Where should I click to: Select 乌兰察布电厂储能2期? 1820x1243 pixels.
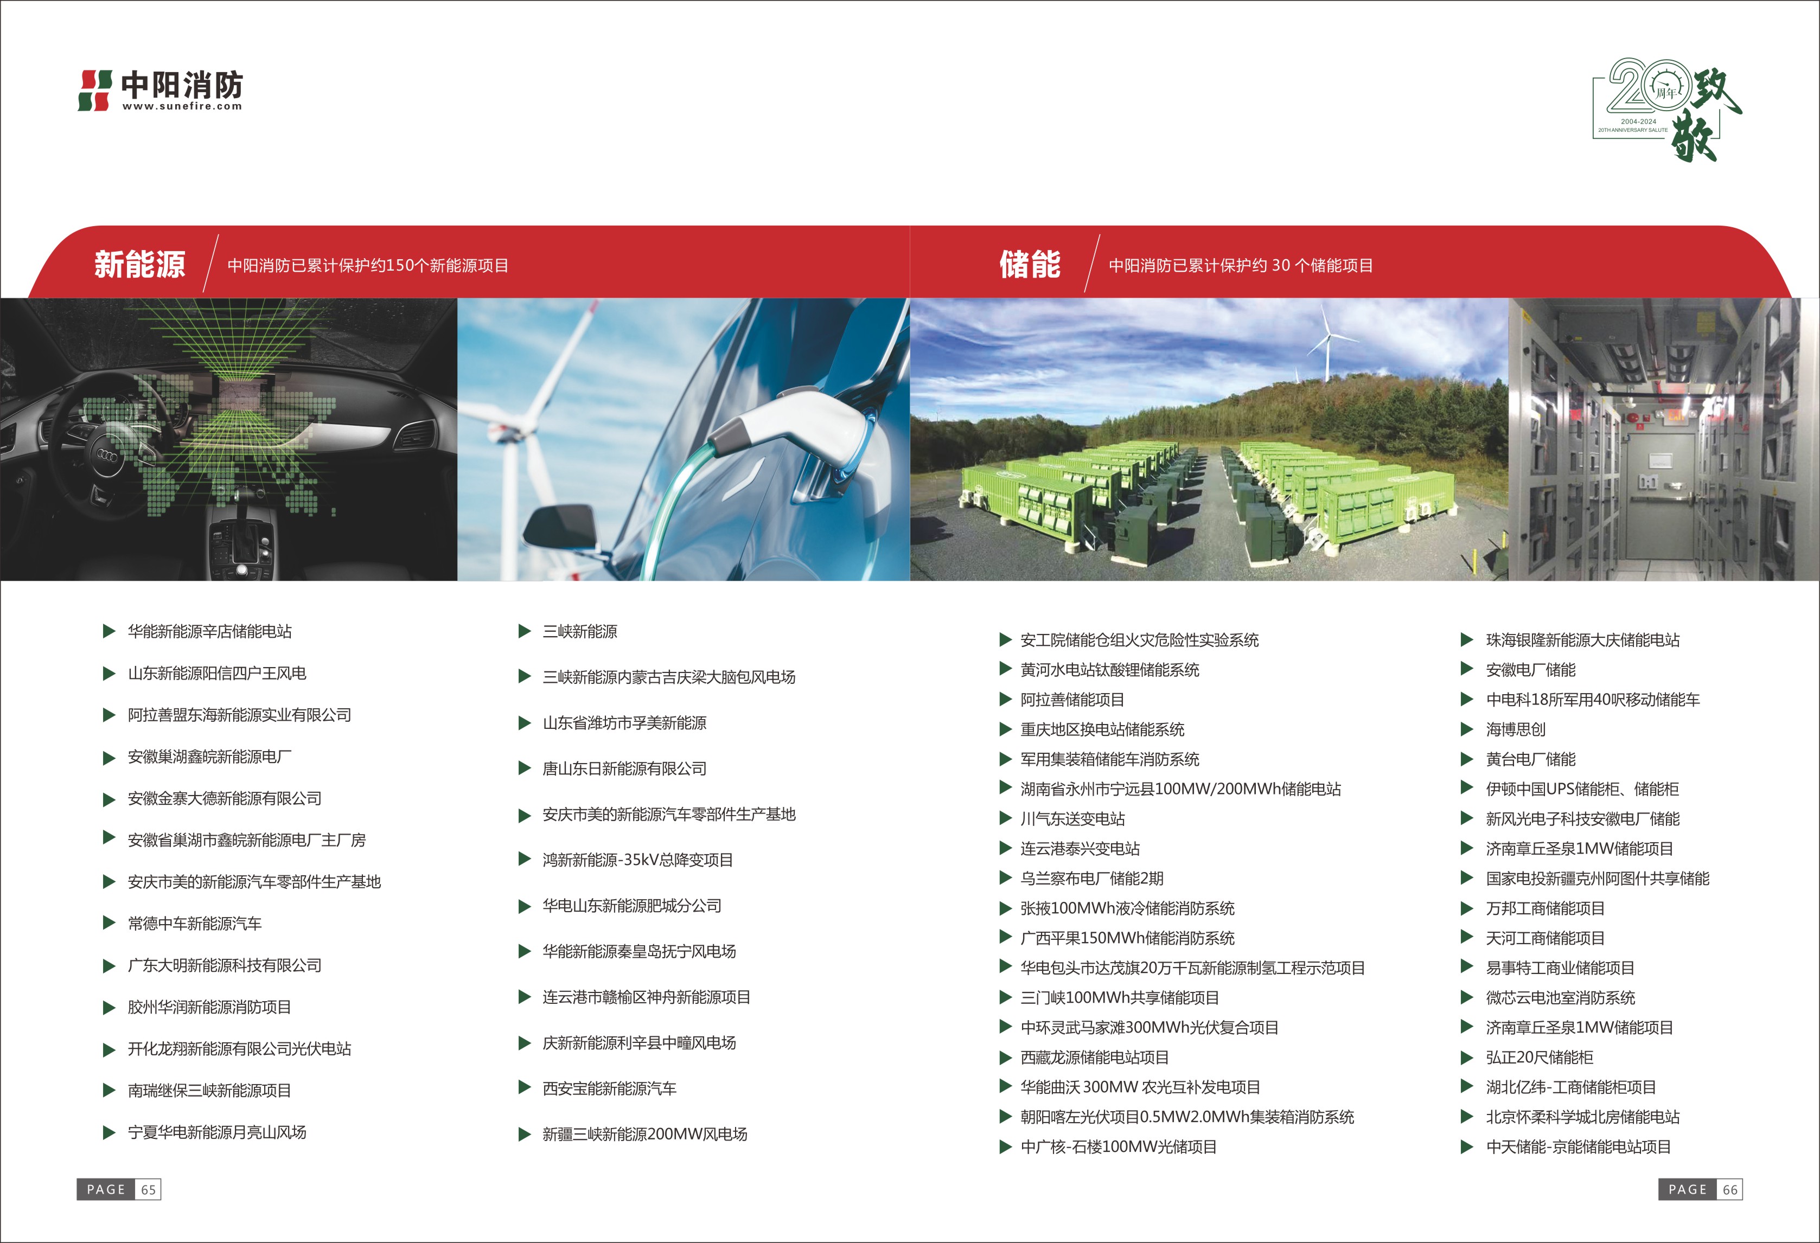point(1091,878)
